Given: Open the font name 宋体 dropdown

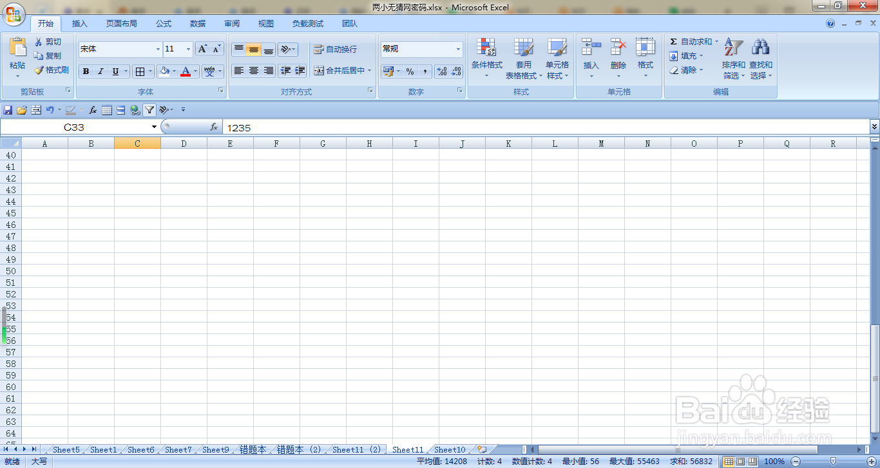Looking at the screenshot, I should pos(158,49).
